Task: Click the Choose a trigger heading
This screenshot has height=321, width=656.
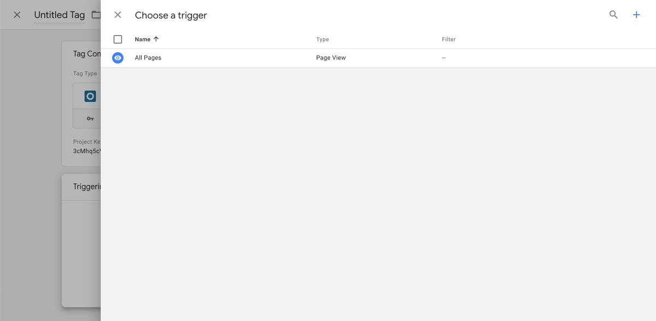Action: coord(171,15)
